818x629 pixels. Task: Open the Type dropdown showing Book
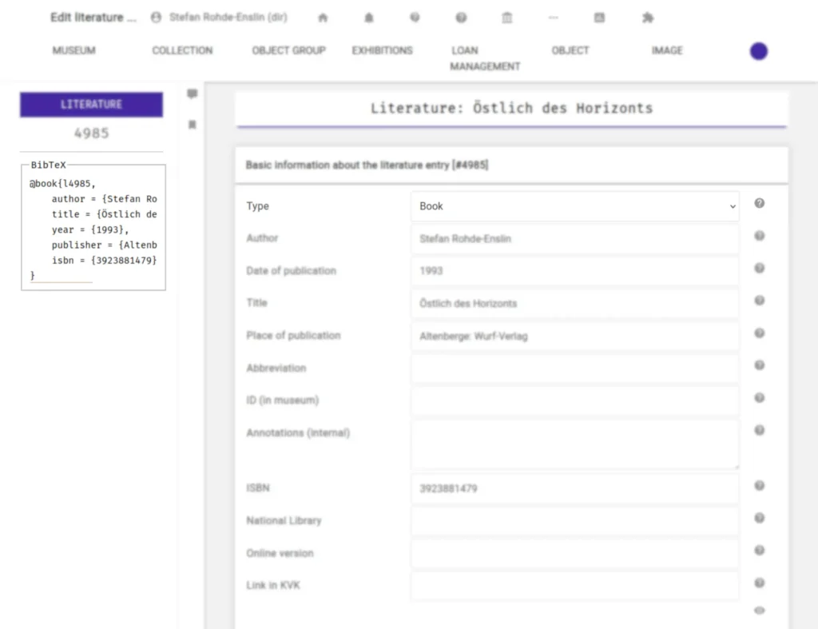575,206
